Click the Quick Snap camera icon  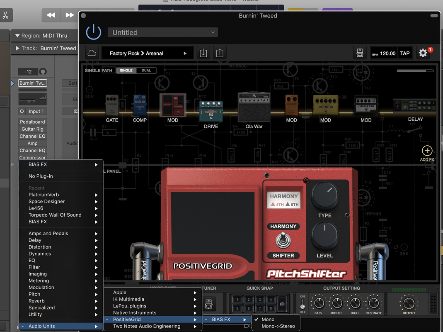[x=282, y=304]
